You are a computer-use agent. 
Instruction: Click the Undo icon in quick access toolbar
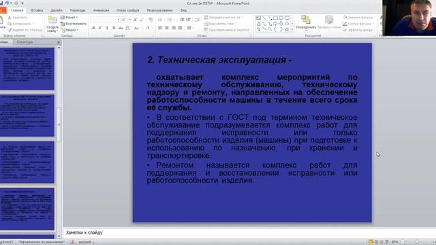coord(7,3)
